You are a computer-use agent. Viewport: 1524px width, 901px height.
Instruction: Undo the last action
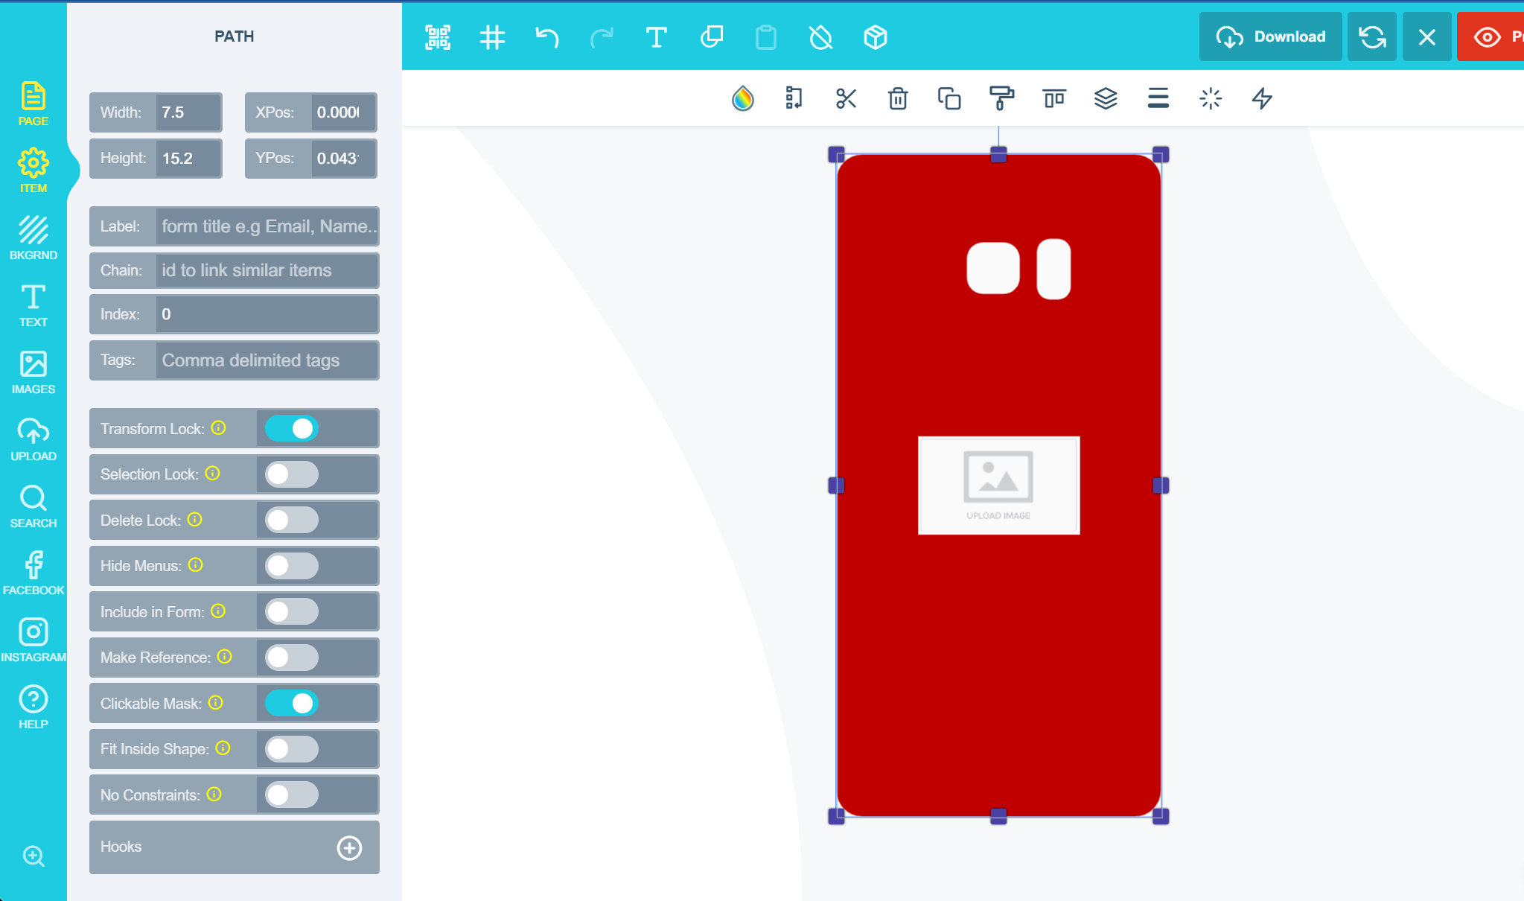547,37
